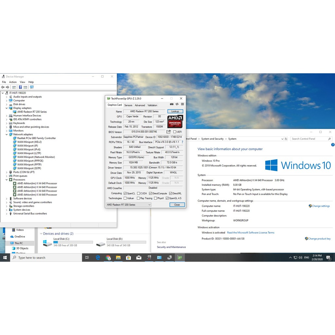335x335 pixels.
Task: Launch Google Chrome from taskbar
Action: pos(108,257)
